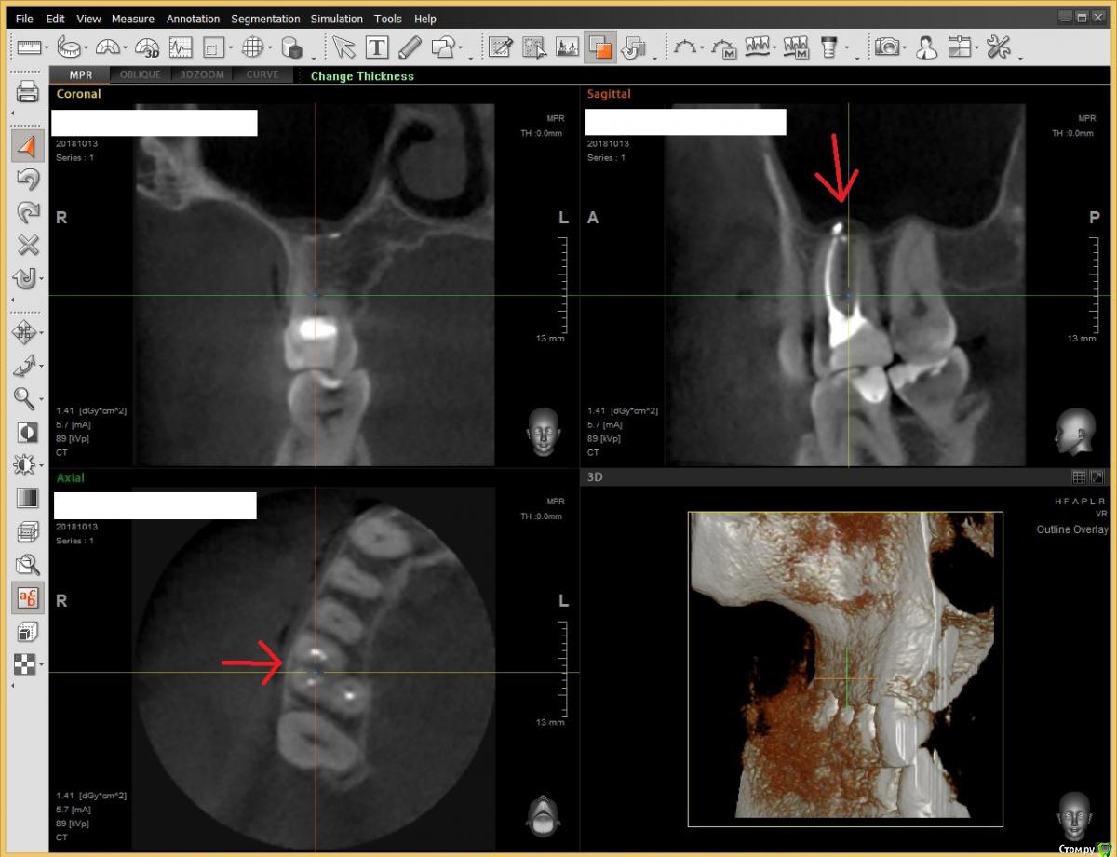The height and width of the screenshot is (857, 1117).
Task: Open the camera capture tool
Action: point(887,47)
